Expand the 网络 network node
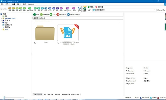 click(x=1, y=23)
